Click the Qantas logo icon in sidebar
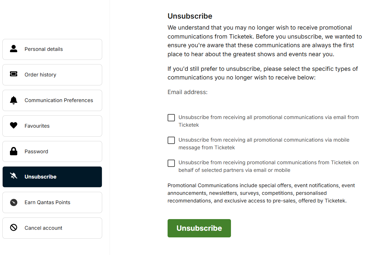Viewport: 371px width, 255px height. 14,202
